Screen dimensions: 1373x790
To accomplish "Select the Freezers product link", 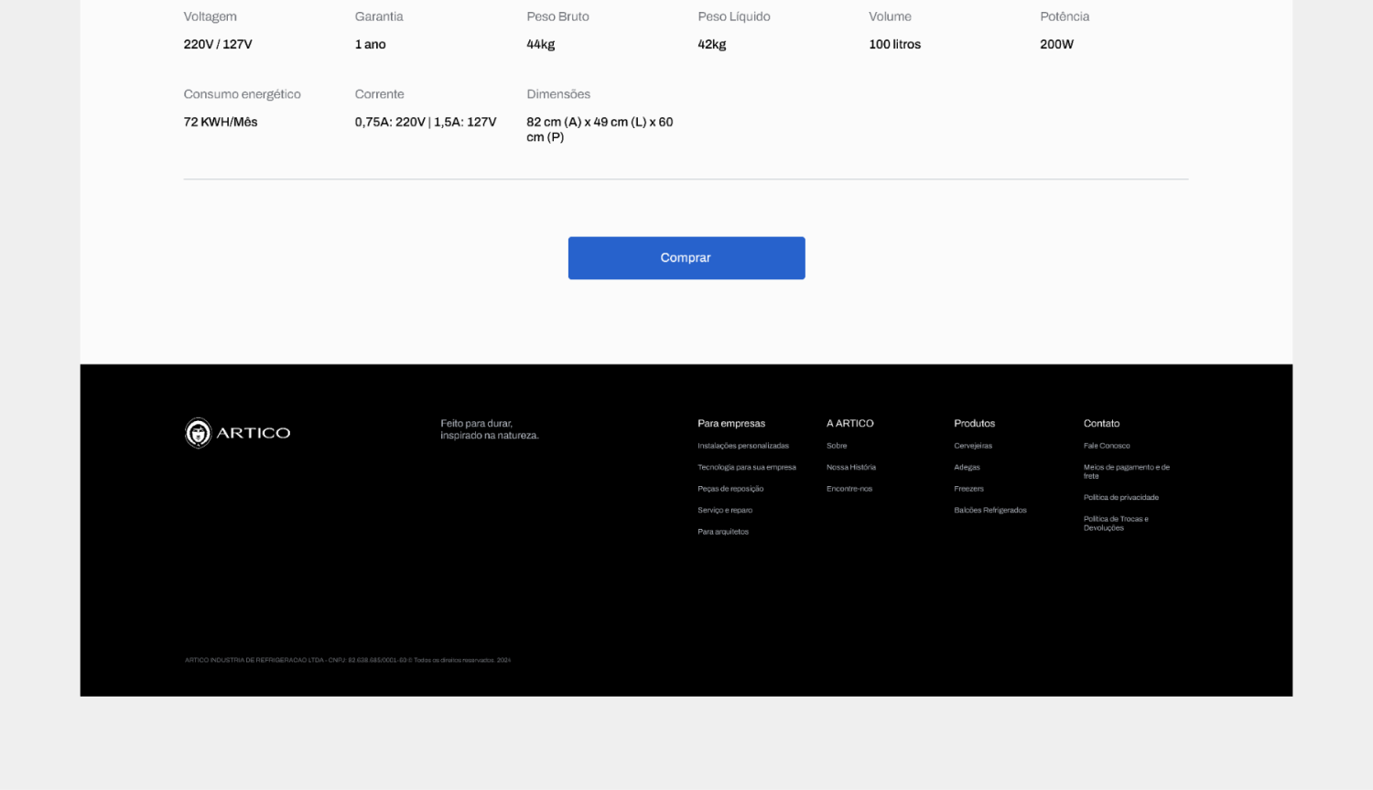I will pos(968,489).
